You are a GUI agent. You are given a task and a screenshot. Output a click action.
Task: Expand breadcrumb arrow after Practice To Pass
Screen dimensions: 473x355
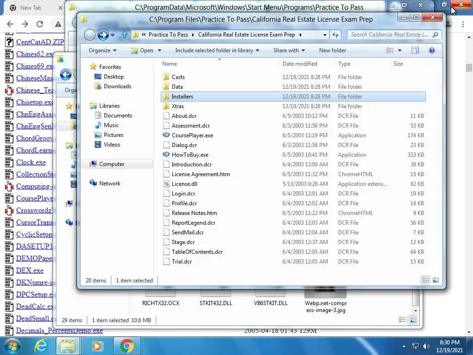[x=193, y=35]
